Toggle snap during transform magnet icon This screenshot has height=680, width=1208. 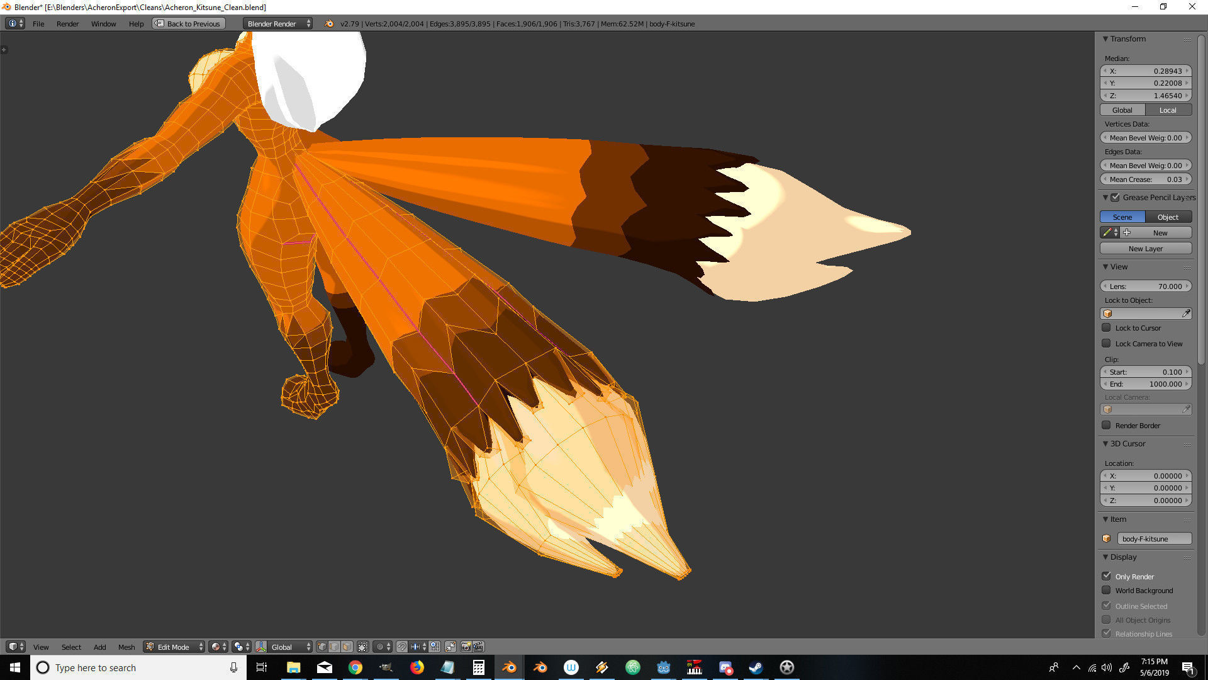401,647
